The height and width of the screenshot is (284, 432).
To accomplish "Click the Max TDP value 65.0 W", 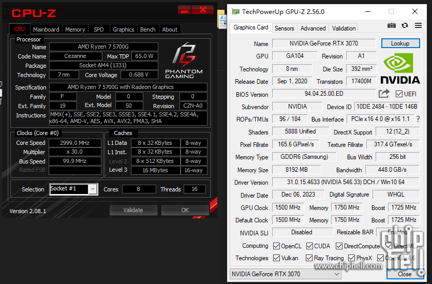I will click(x=145, y=56).
